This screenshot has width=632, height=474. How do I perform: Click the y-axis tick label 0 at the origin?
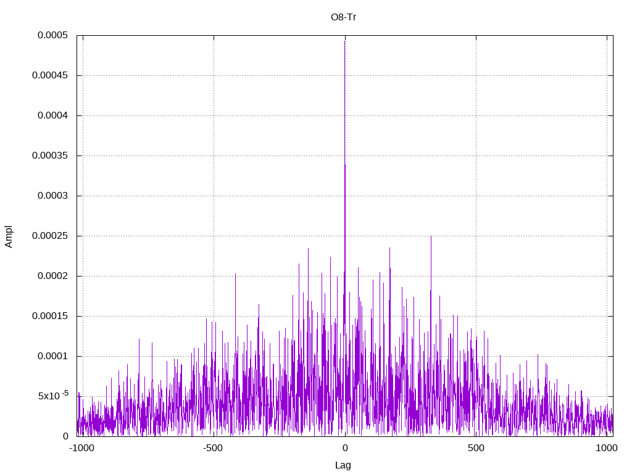65,436
